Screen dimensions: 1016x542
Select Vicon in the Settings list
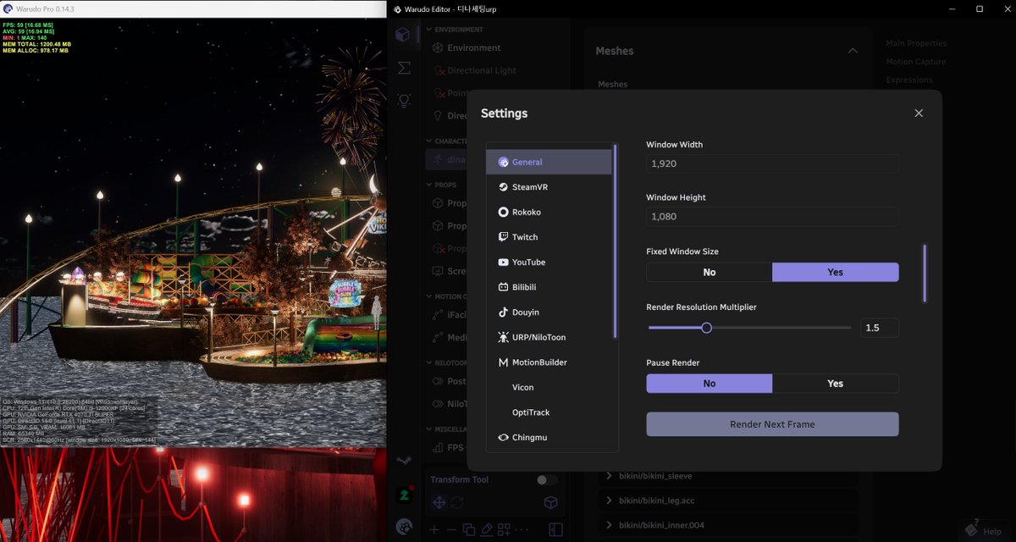(x=549, y=387)
